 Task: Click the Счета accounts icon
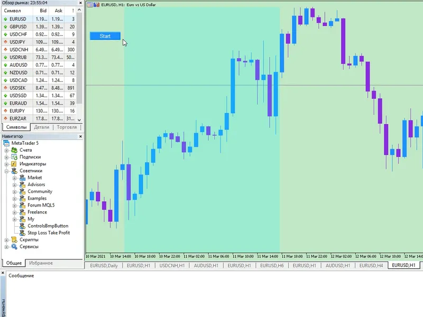tap(14, 150)
